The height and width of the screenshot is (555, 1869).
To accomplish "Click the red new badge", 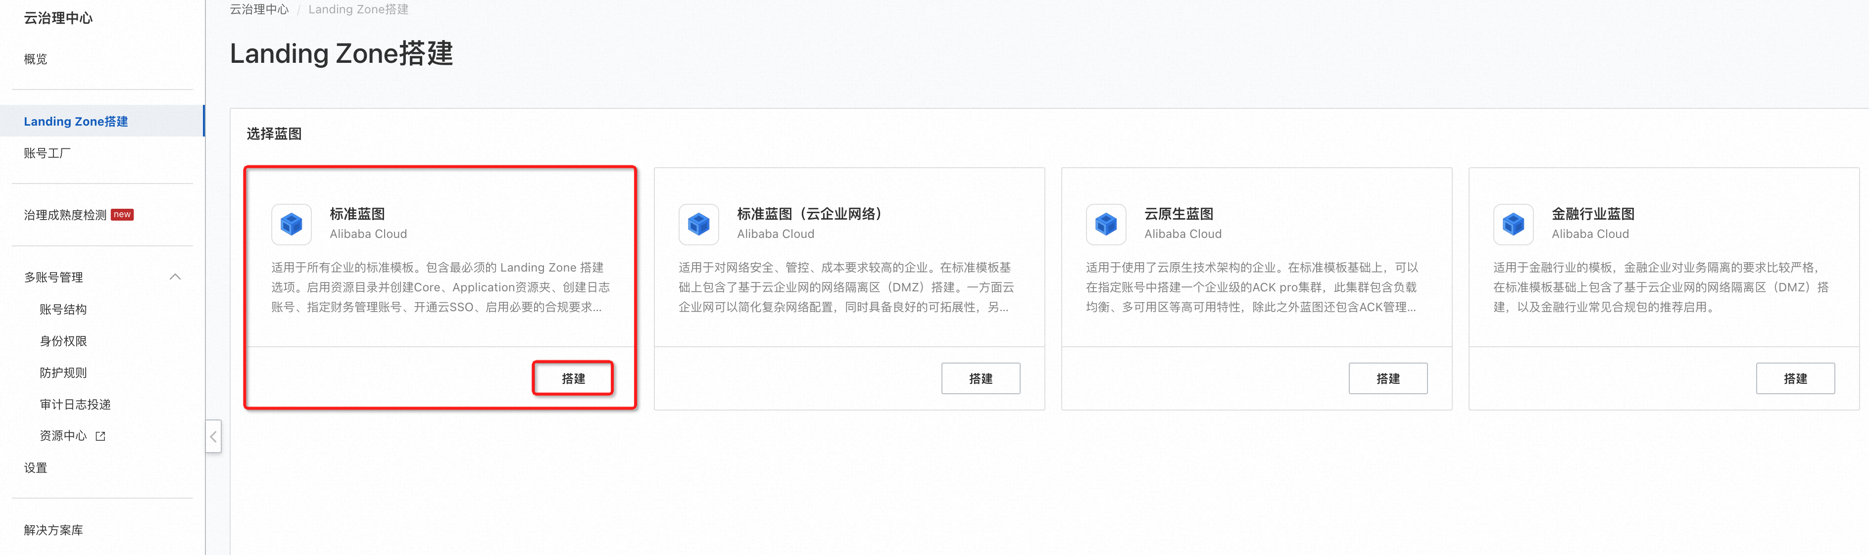I will 122,215.
